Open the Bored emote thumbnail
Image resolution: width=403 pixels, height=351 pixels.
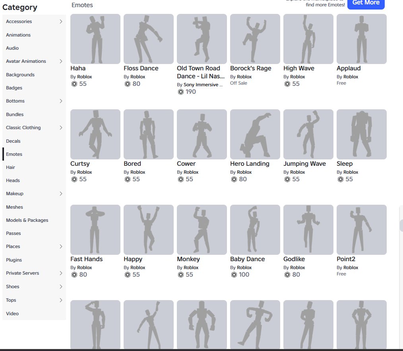[x=149, y=134]
